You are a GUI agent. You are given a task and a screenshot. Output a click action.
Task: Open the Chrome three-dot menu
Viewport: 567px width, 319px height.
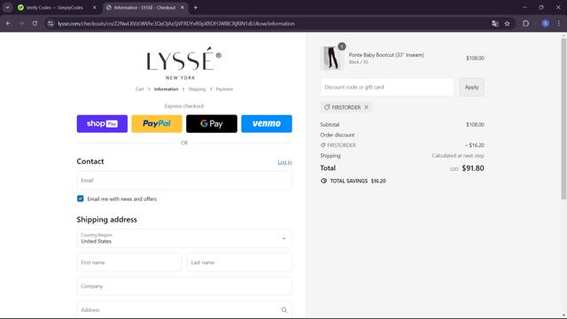point(559,24)
